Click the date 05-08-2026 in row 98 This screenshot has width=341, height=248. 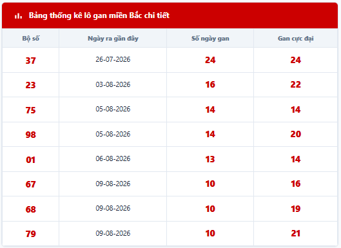click(x=113, y=134)
